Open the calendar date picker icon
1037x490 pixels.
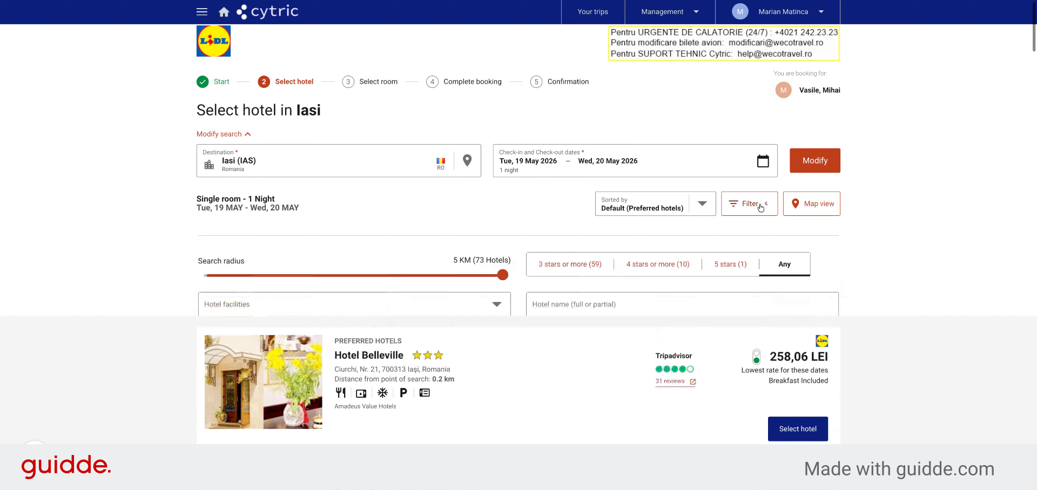coord(763,161)
